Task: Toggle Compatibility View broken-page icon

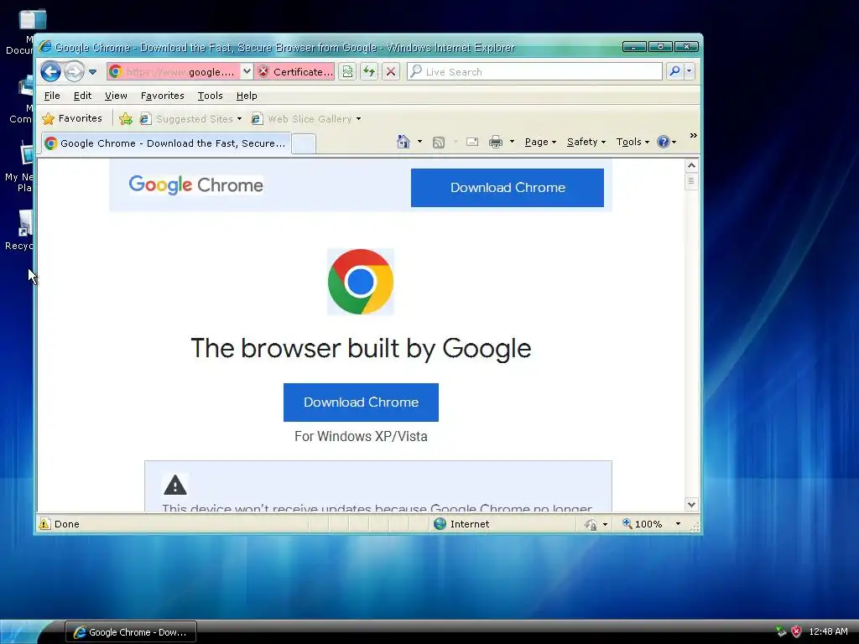Action: [x=347, y=71]
